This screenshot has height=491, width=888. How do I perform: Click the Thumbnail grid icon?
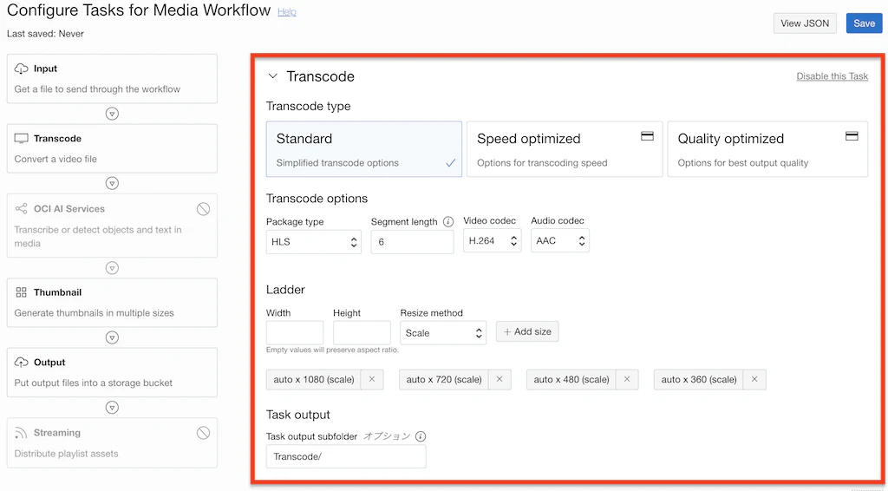click(x=21, y=292)
